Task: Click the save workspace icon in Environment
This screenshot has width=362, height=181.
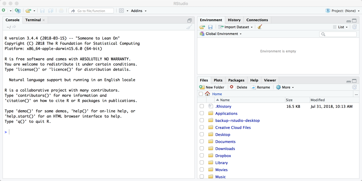Action: tap(210, 27)
